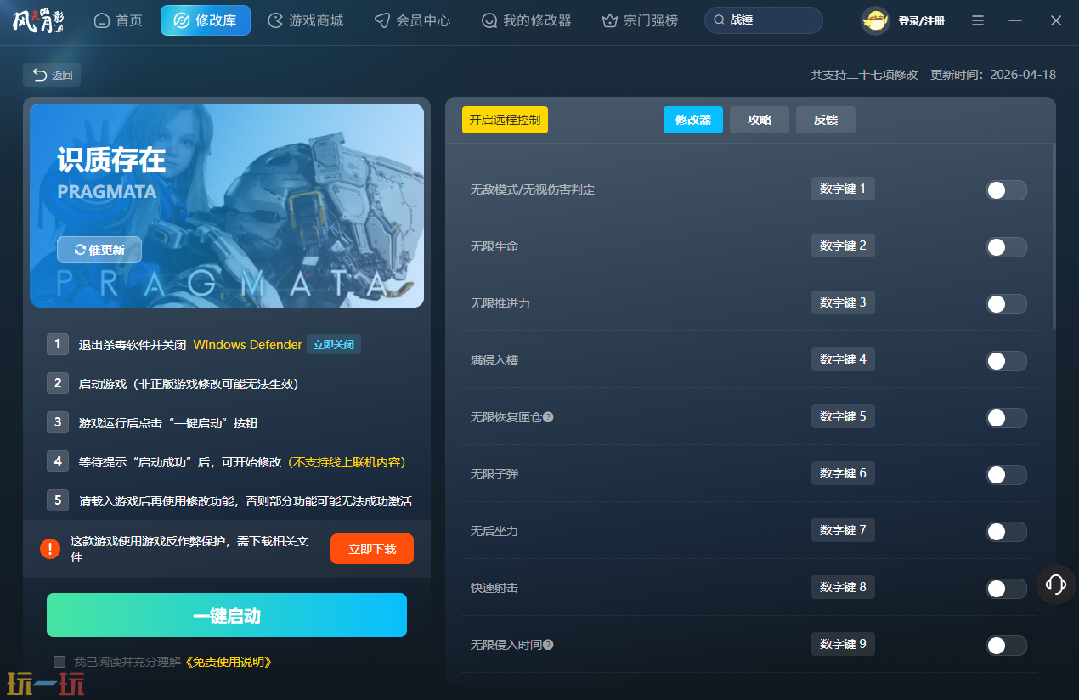Open 我的修改器 tab

pyautogui.click(x=527, y=20)
